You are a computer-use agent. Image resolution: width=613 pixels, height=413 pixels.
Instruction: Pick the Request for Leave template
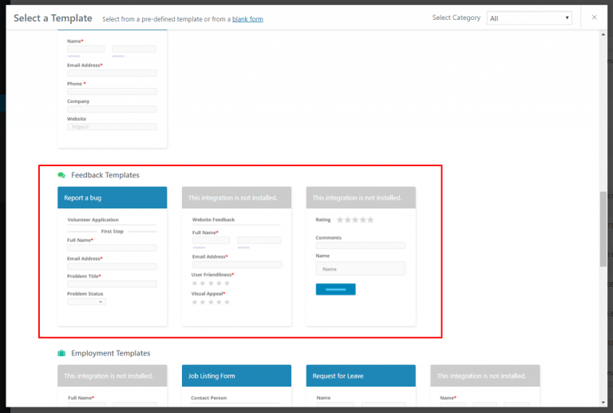(x=361, y=375)
